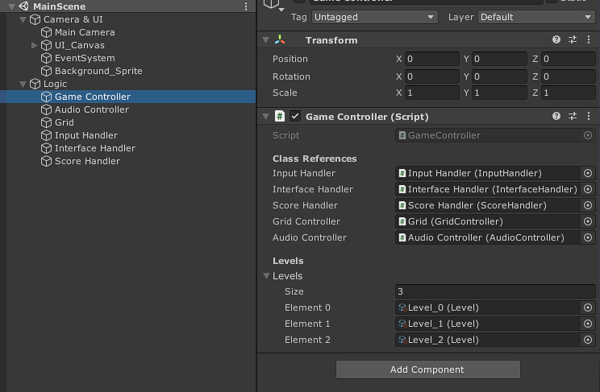This screenshot has width=600, height=392.
Task: Open object picker for Audio Controller
Action: click(588, 237)
